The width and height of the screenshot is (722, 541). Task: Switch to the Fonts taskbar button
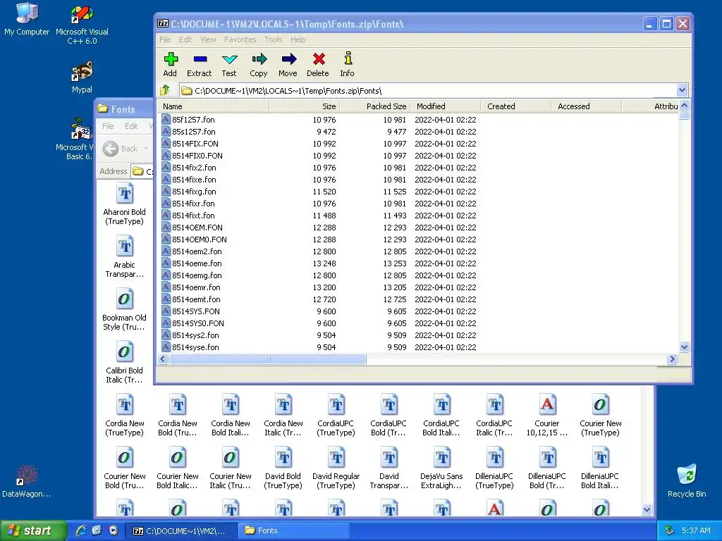pos(293,530)
